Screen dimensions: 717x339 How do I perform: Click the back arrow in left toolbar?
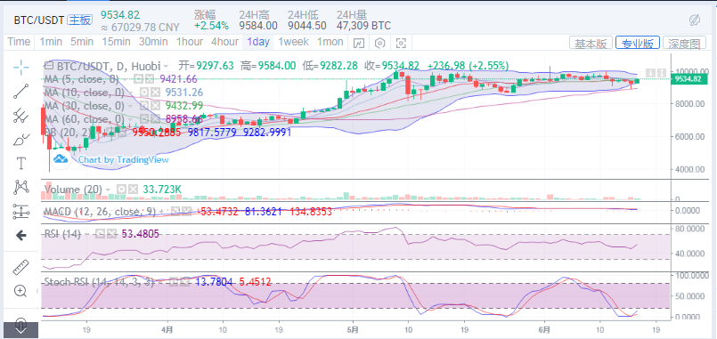(x=20, y=235)
